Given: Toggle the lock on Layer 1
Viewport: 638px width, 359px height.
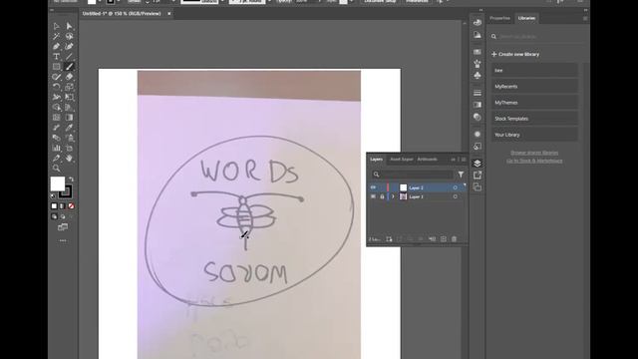Looking at the screenshot, I should click(382, 196).
